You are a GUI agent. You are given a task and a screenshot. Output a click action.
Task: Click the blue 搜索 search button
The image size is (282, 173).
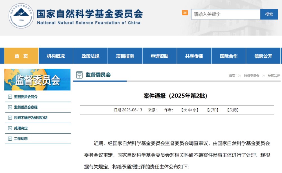click(269, 14)
